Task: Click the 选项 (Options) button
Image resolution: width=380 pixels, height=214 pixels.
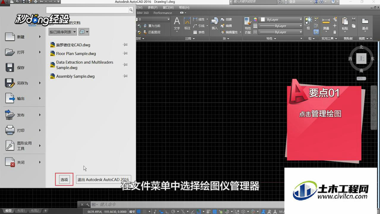Action: [x=64, y=180]
